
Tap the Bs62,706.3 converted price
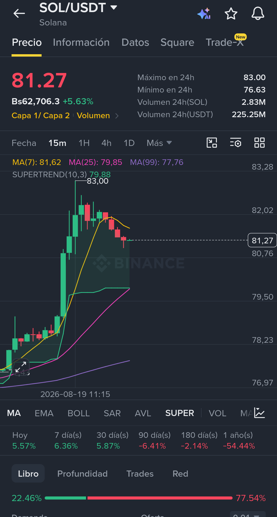tap(36, 101)
